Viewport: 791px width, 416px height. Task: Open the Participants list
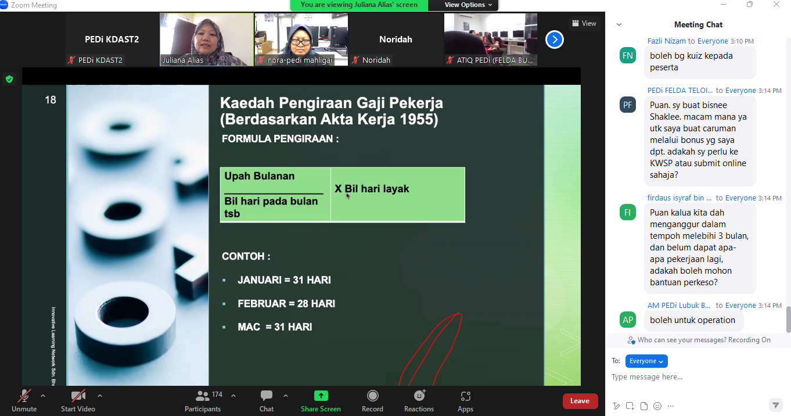203,400
